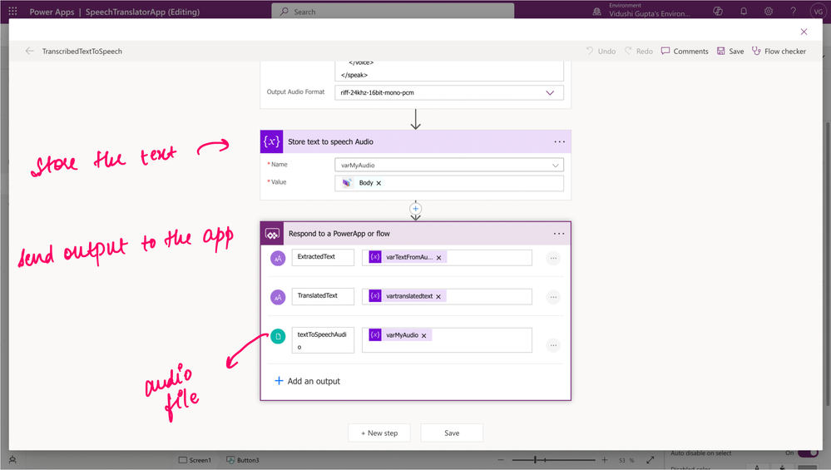Open Comments in the flow toolbar
The height and width of the screenshot is (470, 831).
(685, 51)
